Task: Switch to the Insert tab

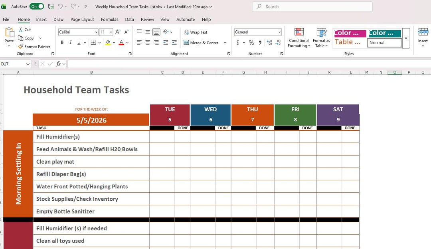Action: [42, 20]
